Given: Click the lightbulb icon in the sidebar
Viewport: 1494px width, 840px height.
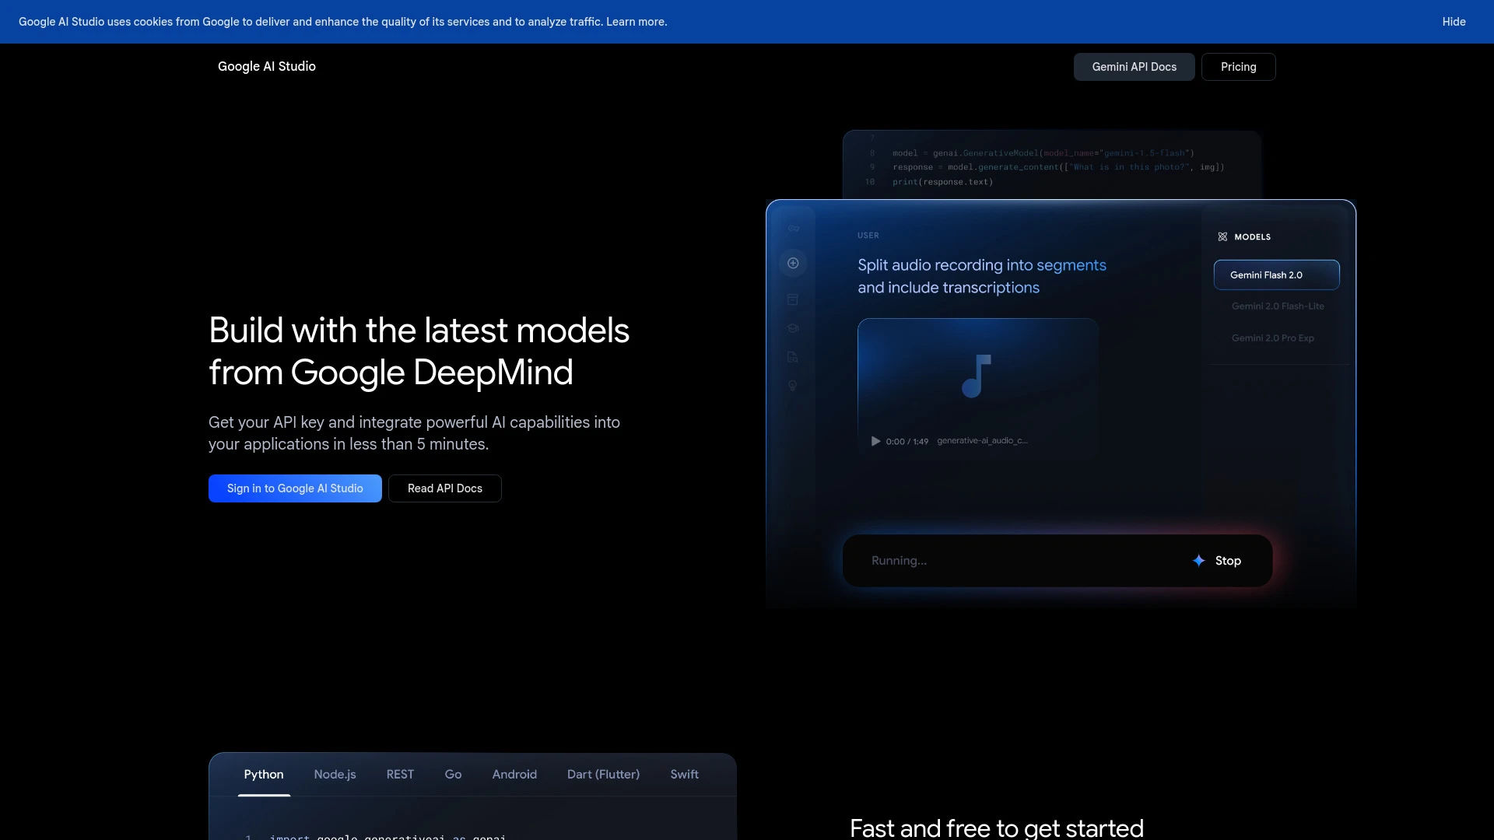Looking at the screenshot, I should pos(793,386).
